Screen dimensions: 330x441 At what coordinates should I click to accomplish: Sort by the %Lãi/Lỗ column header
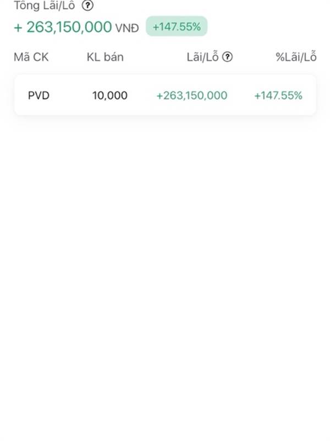coord(296,57)
